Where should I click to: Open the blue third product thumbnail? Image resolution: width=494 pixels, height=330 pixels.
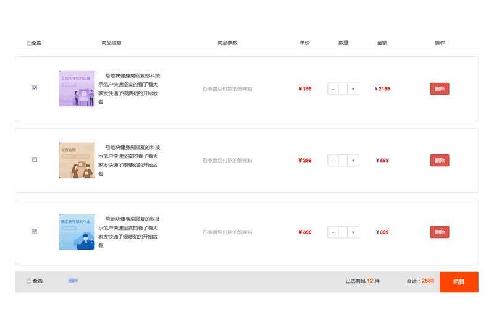coord(77,232)
